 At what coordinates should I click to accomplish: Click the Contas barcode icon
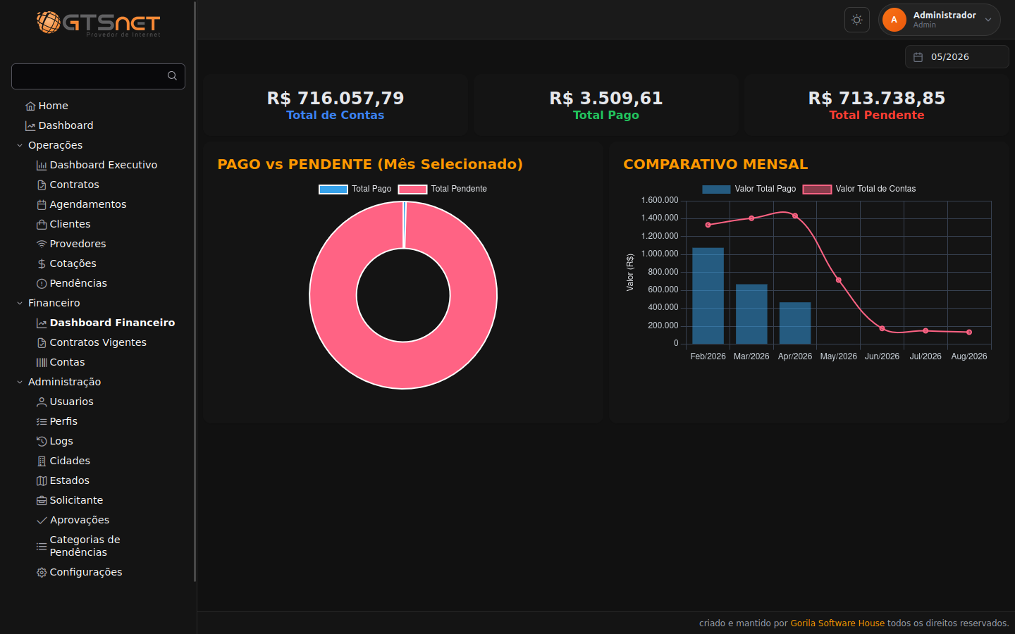click(x=42, y=363)
